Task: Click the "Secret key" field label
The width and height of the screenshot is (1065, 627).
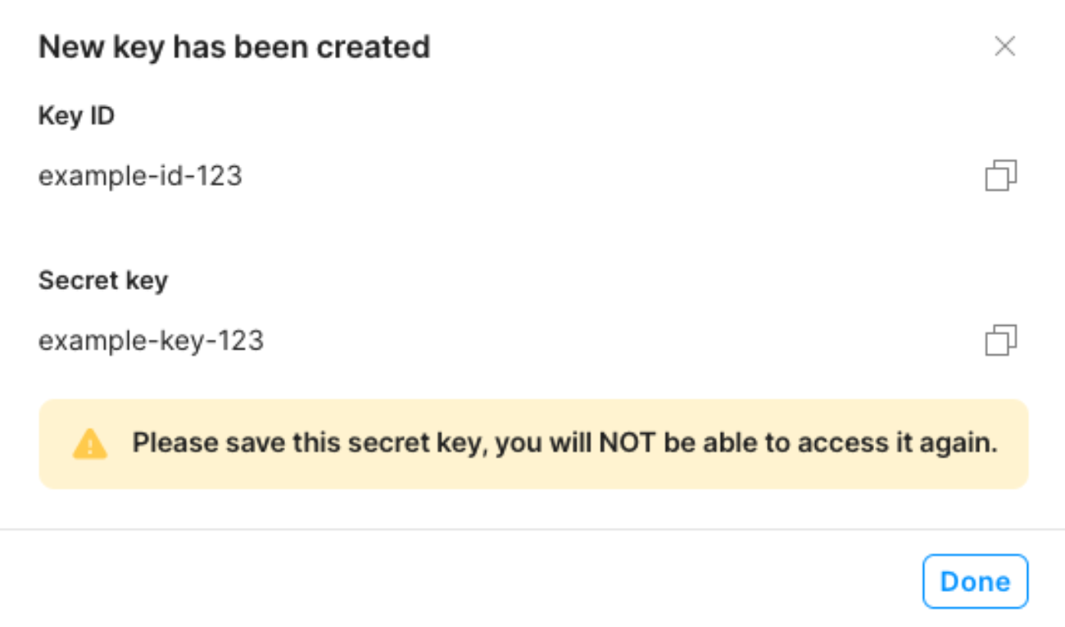Action: tap(103, 281)
